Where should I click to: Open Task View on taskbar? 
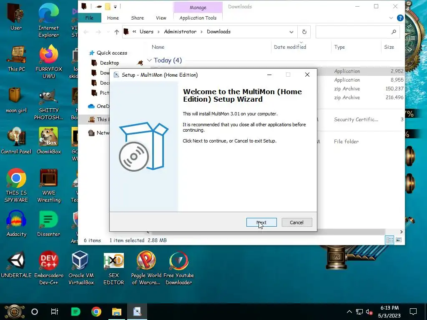click(55, 312)
